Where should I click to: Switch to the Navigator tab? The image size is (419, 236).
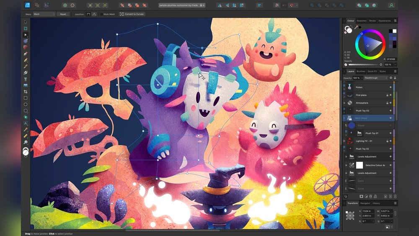pyautogui.click(x=365, y=203)
